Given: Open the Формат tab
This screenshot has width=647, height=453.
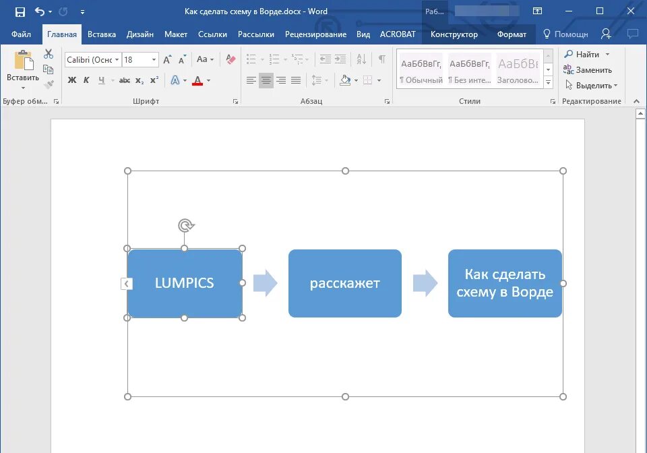Looking at the screenshot, I should [x=512, y=34].
